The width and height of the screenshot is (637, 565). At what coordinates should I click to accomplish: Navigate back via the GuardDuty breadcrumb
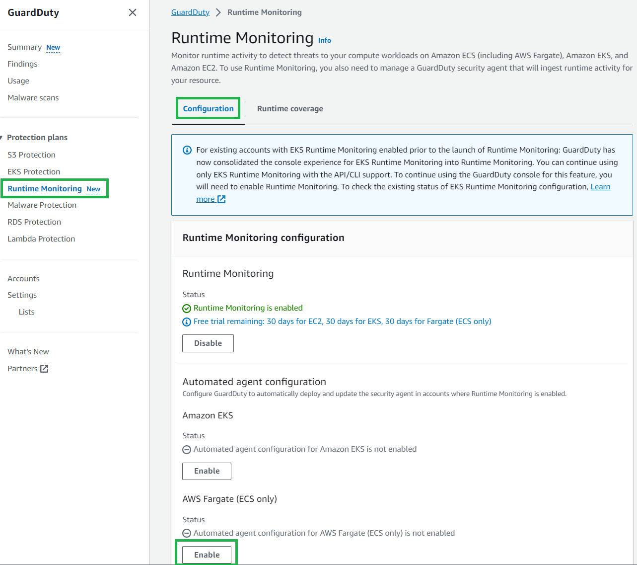tap(190, 12)
